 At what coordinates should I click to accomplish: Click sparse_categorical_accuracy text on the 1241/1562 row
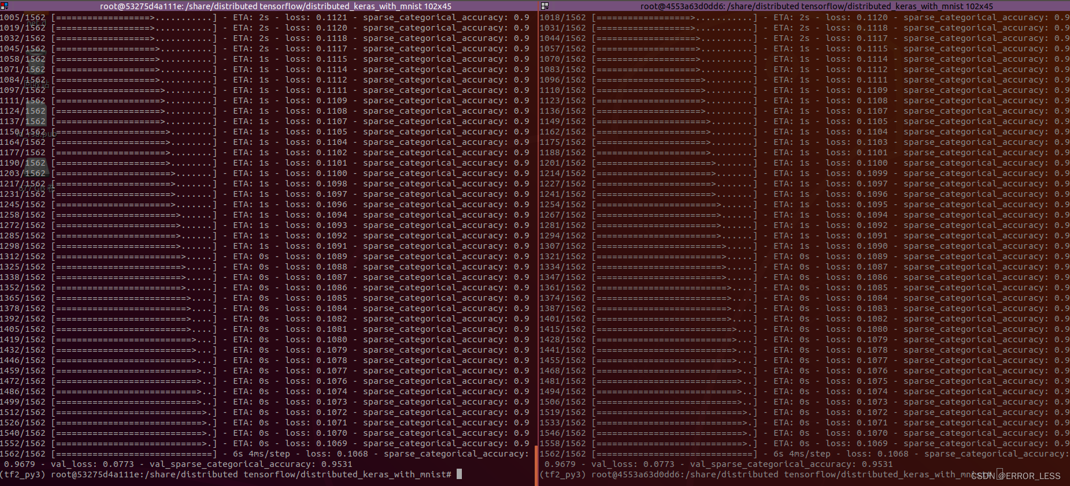click(975, 194)
